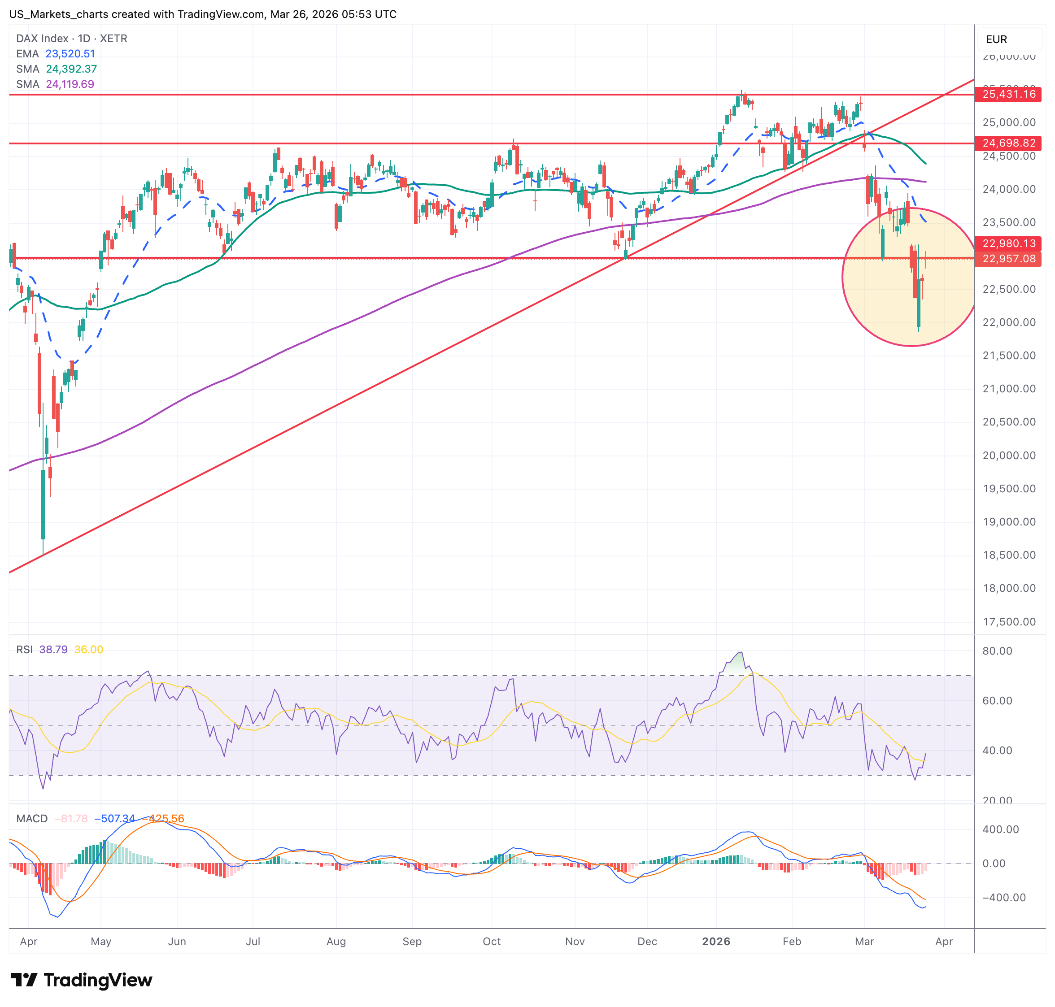
Task: Click the 2026 year marker on time axis
Action: 716,942
